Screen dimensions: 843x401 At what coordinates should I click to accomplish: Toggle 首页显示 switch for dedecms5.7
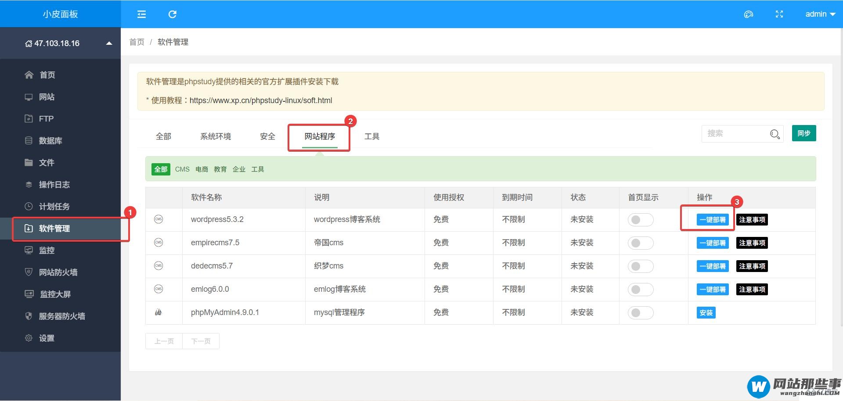(x=641, y=266)
